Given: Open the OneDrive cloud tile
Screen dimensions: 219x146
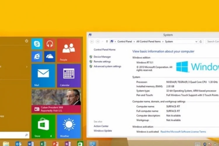Looking at the screenshot, I should tap(50, 56).
